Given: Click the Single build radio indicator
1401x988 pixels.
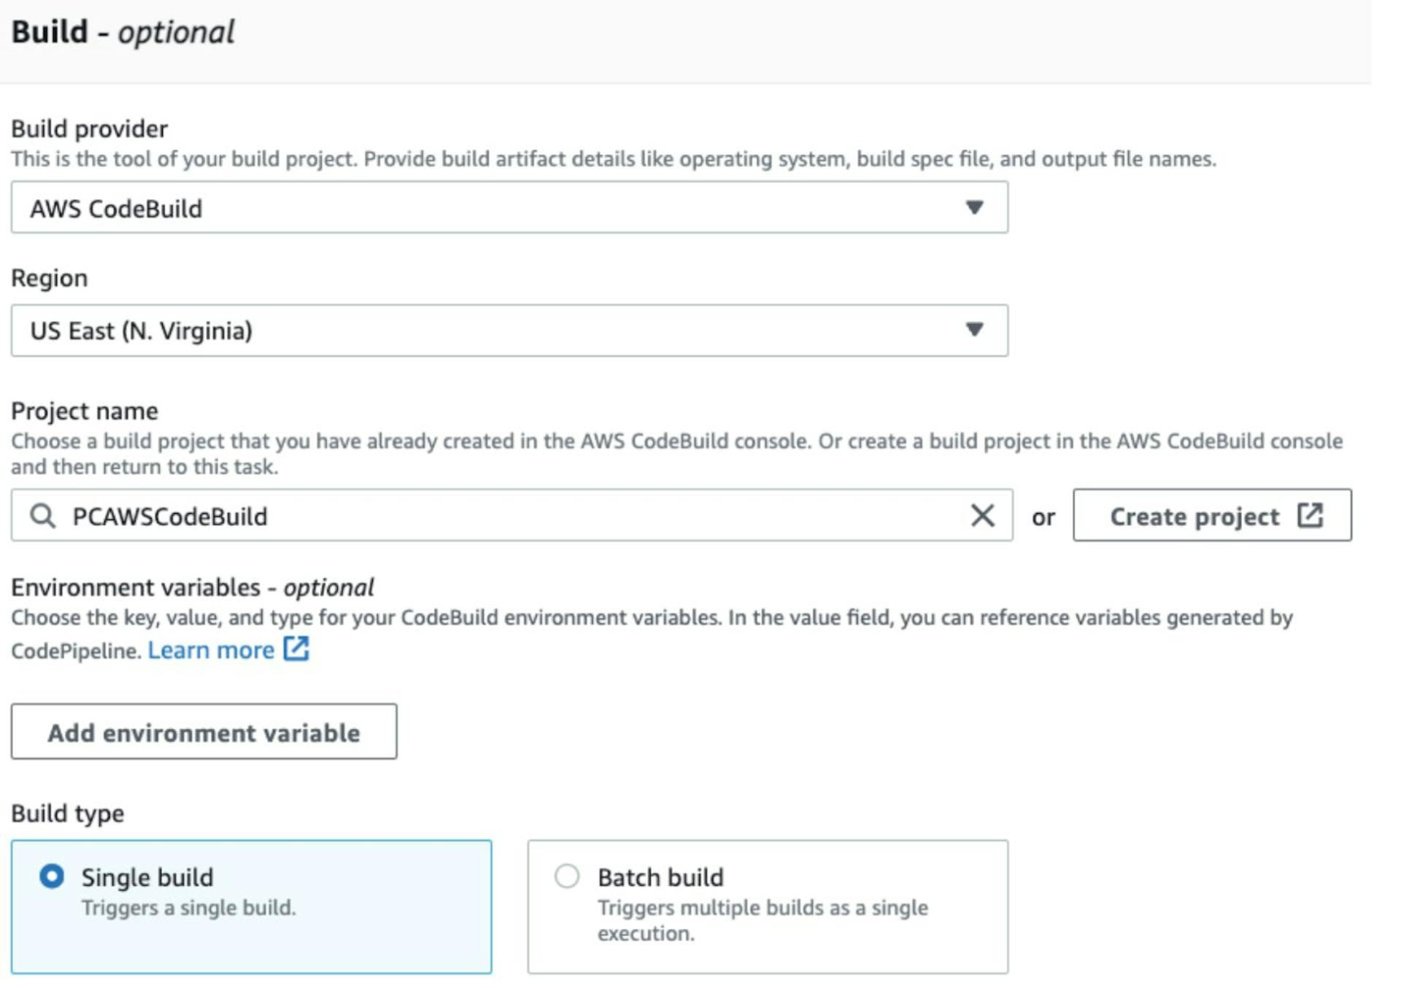Looking at the screenshot, I should click(x=53, y=877).
